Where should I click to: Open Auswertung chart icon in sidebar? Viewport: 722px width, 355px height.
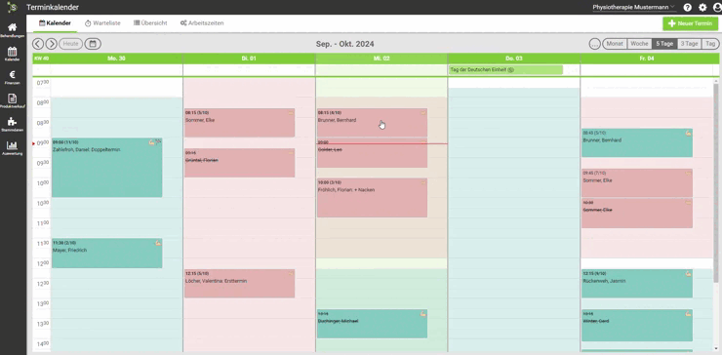pos(13,148)
